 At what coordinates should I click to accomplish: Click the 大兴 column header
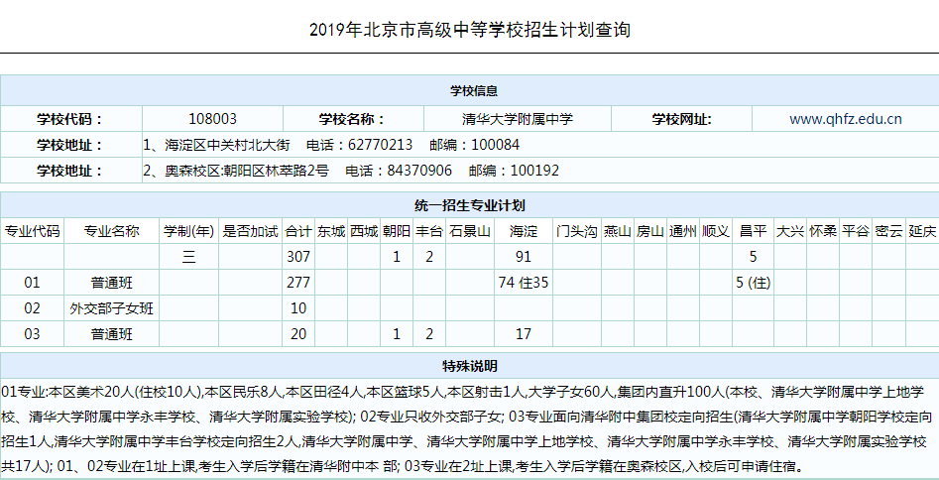(x=790, y=231)
